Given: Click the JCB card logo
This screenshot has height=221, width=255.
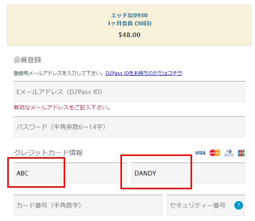Looking at the screenshot, I should 241,153.
